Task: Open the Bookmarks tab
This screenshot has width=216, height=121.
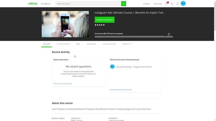Action: (92, 44)
